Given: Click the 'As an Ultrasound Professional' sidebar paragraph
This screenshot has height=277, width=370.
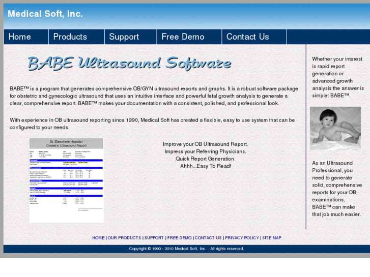Looking at the screenshot, I should [x=337, y=189].
